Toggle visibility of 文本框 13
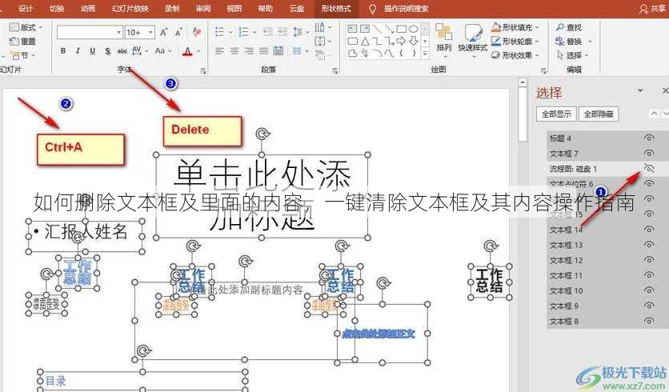Screen dimensions: 669x392 click(649, 245)
